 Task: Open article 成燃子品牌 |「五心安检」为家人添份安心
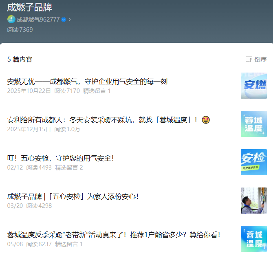pos(73,196)
